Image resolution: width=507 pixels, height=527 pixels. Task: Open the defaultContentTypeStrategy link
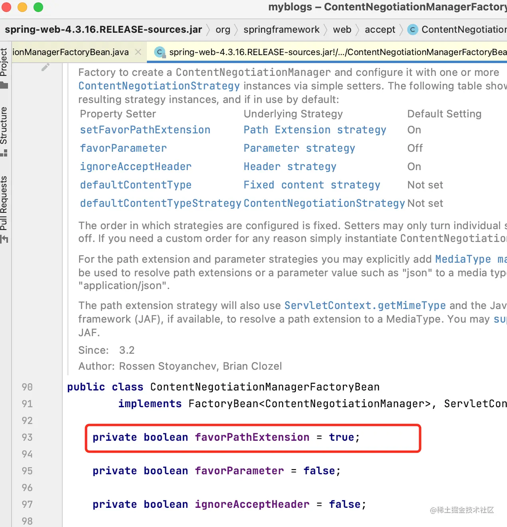[x=160, y=203]
